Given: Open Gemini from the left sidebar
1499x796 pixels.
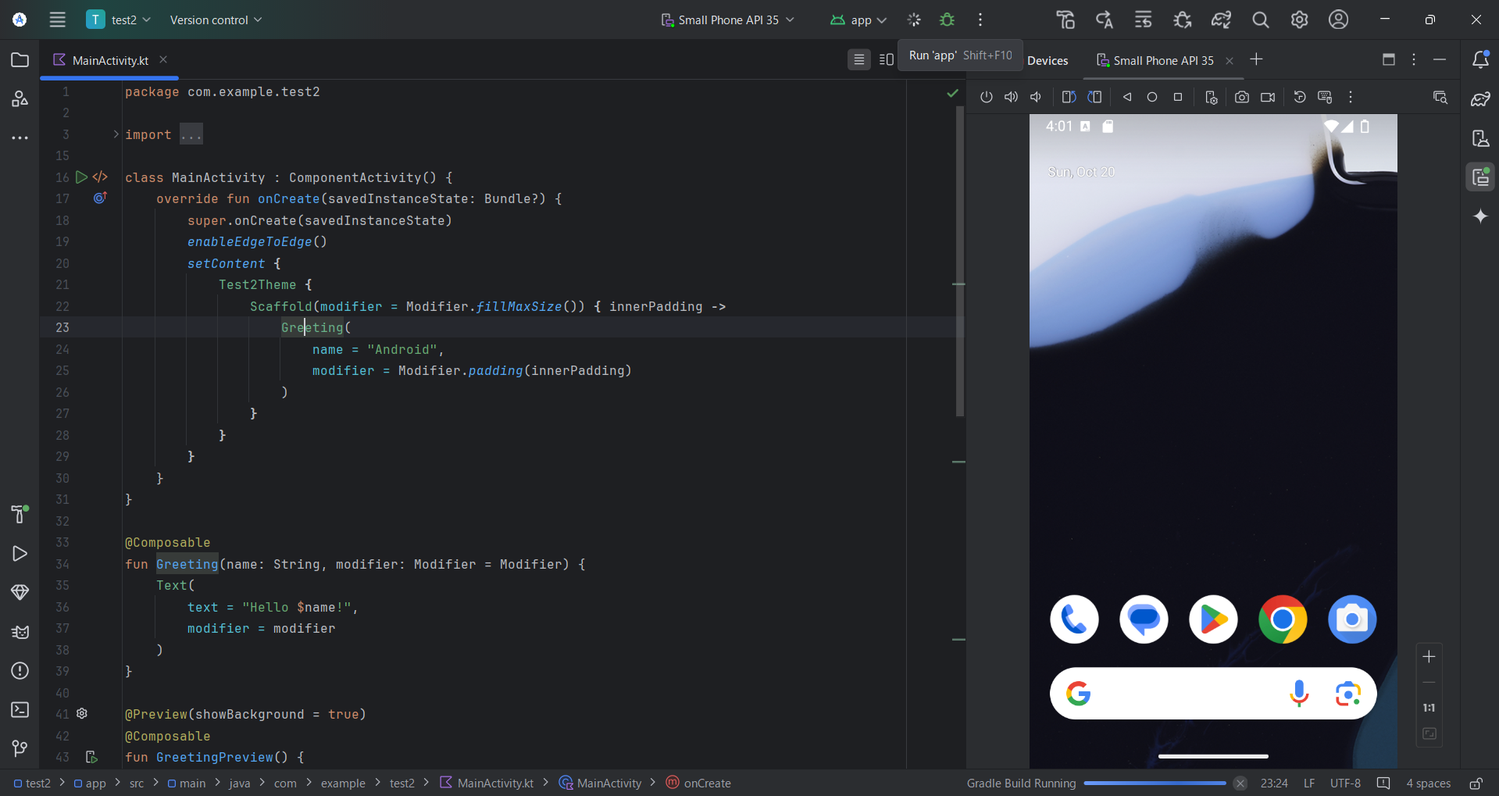Looking at the screenshot, I should click(x=1482, y=216).
